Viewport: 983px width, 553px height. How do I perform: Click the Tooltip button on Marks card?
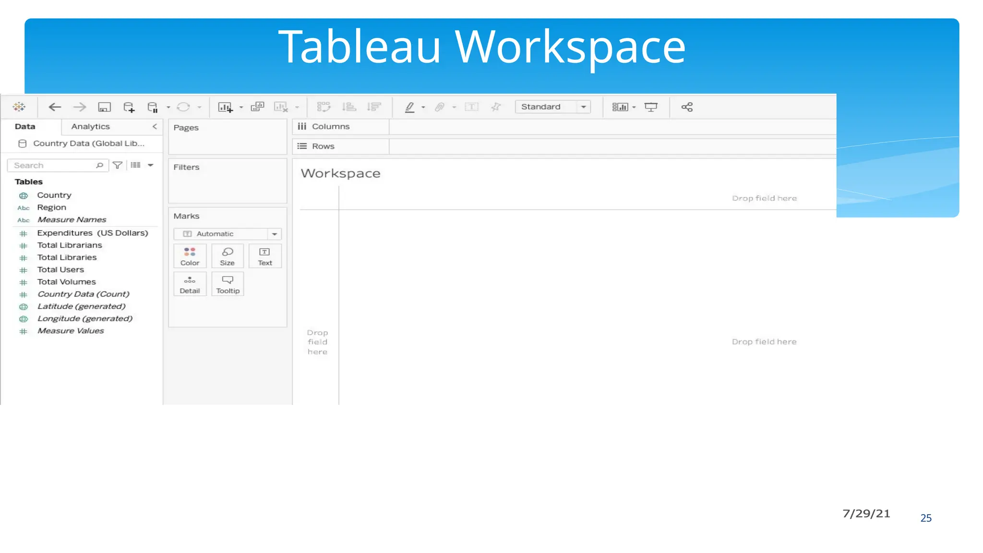228,284
